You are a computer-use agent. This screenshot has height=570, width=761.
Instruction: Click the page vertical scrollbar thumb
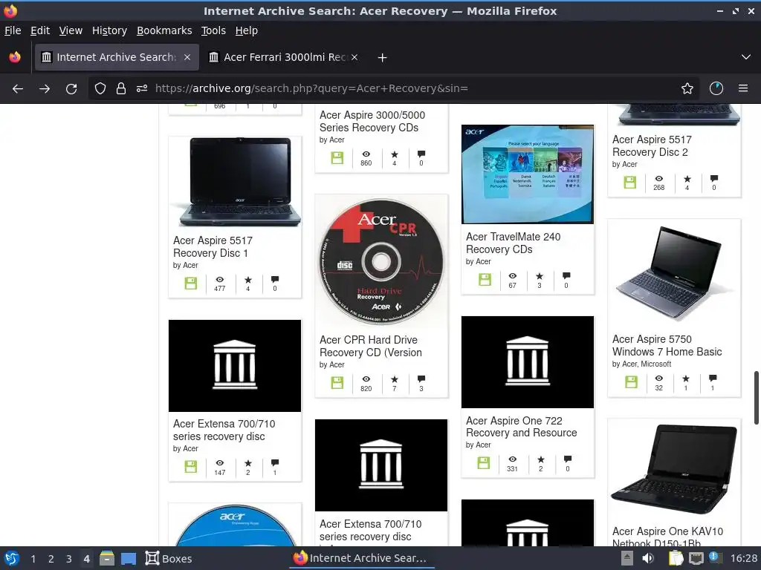coord(756,398)
